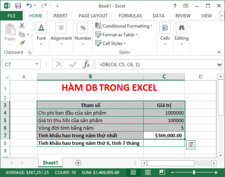Viewport: 225px width, 177px height.
Task: Open the Undo history dropdown arrow
Action: (x=35, y=6)
